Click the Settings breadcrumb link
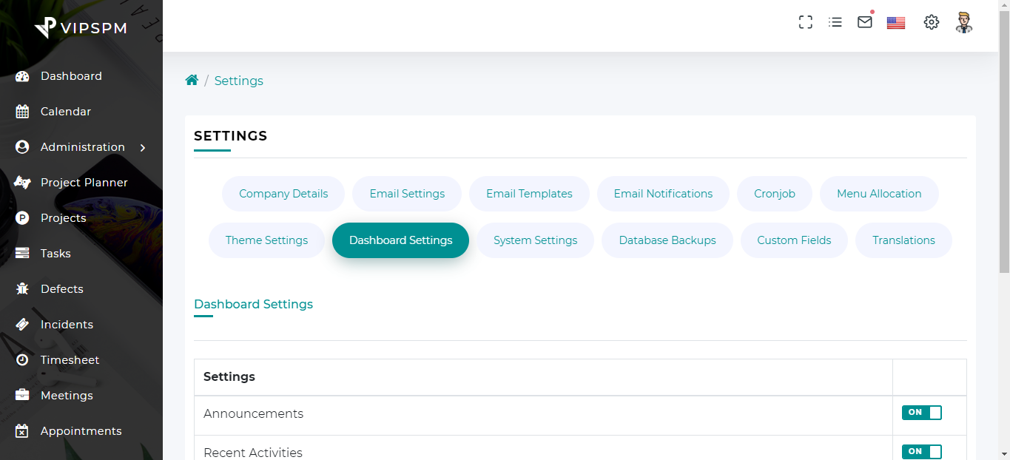The image size is (1010, 460). [x=238, y=81]
